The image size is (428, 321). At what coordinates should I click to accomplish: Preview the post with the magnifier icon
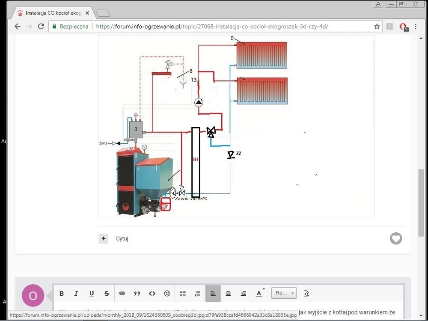[306, 294]
